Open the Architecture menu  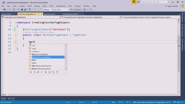click(61, 6)
